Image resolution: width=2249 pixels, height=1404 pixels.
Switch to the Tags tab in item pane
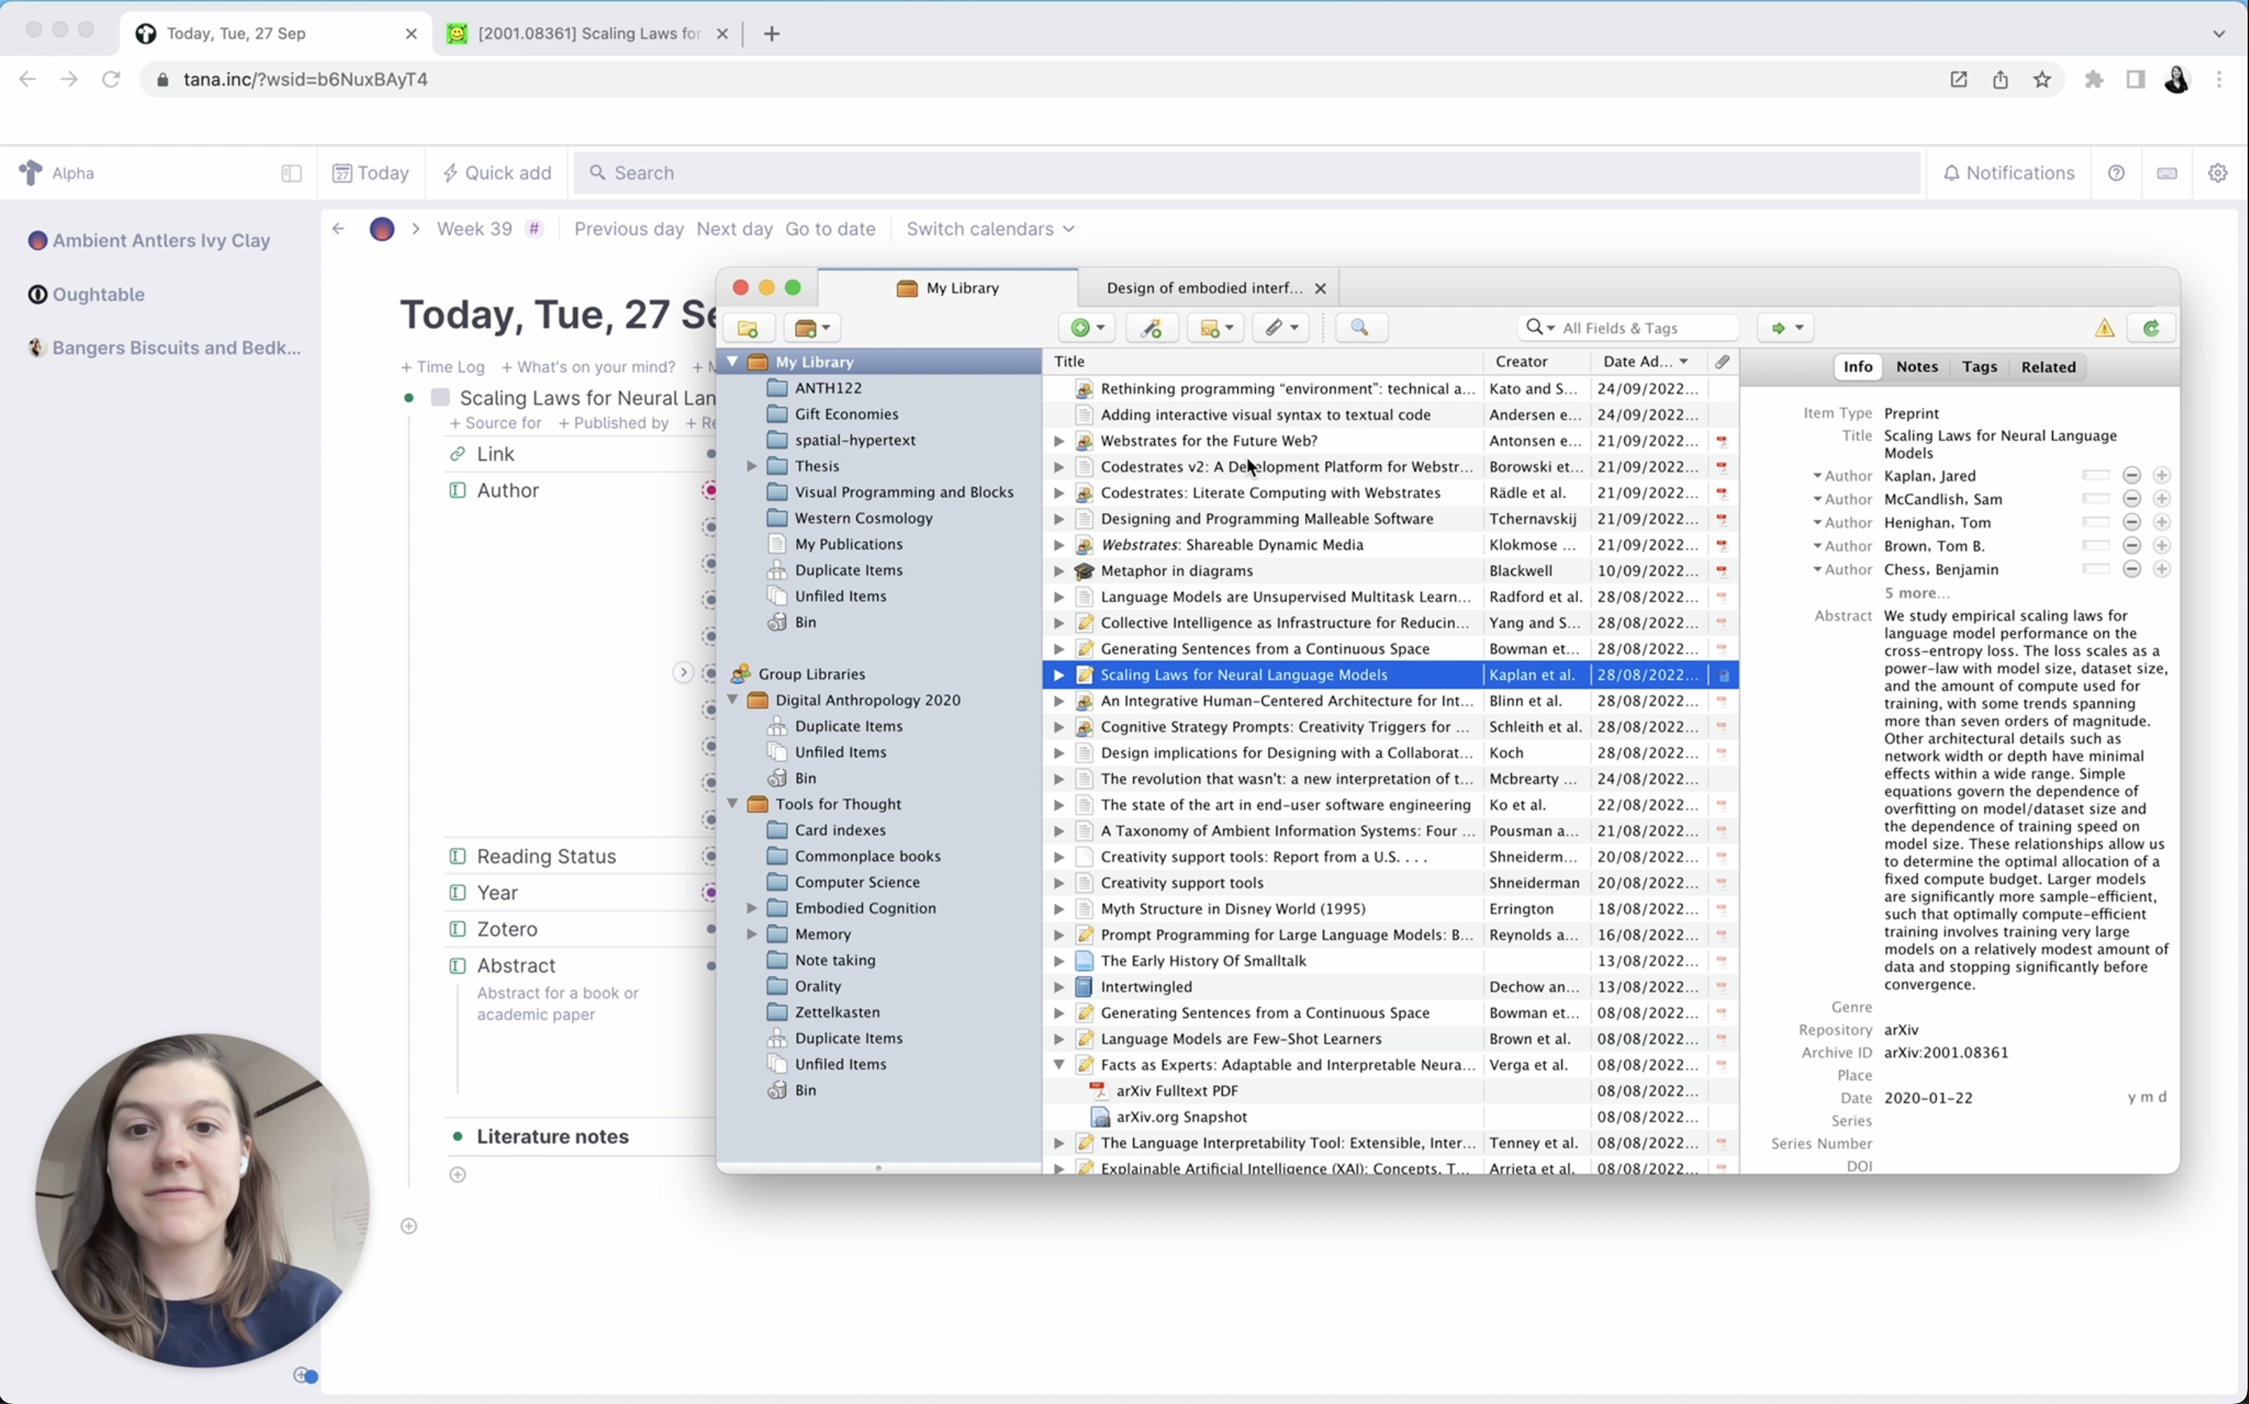point(1979,367)
